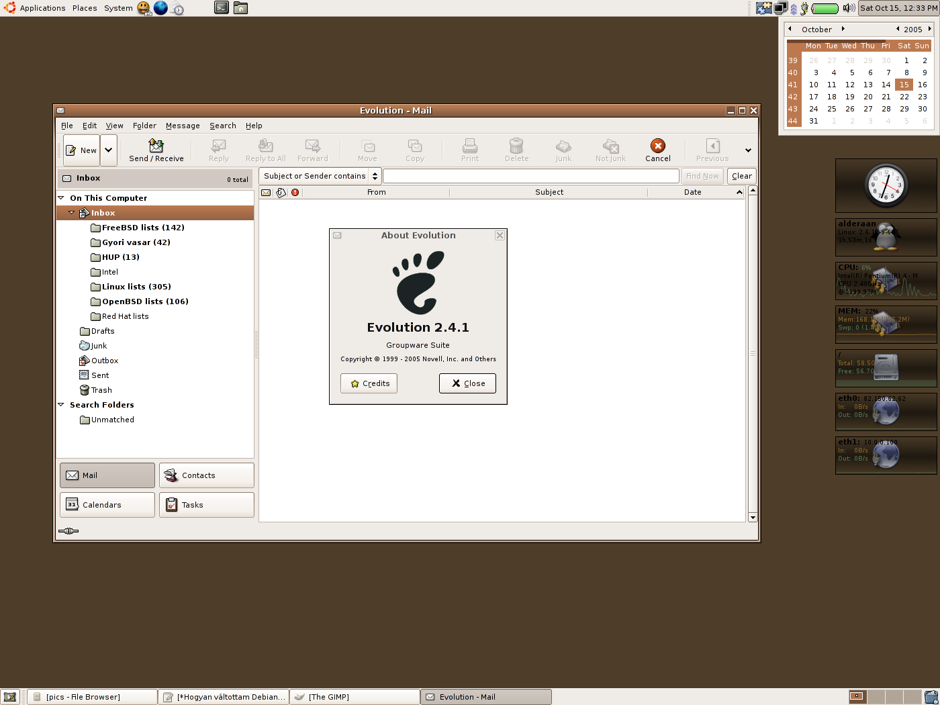Open the File menu
The image size is (940, 705).
click(x=67, y=126)
